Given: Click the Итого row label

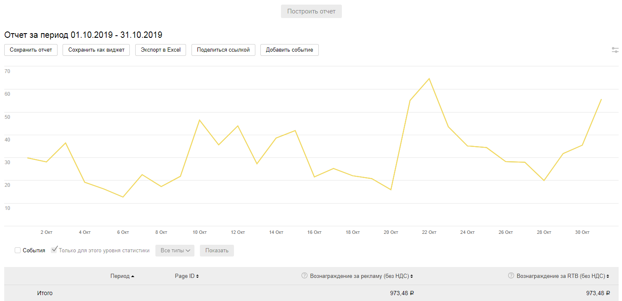Looking at the screenshot, I should pyautogui.click(x=45, y=293).
